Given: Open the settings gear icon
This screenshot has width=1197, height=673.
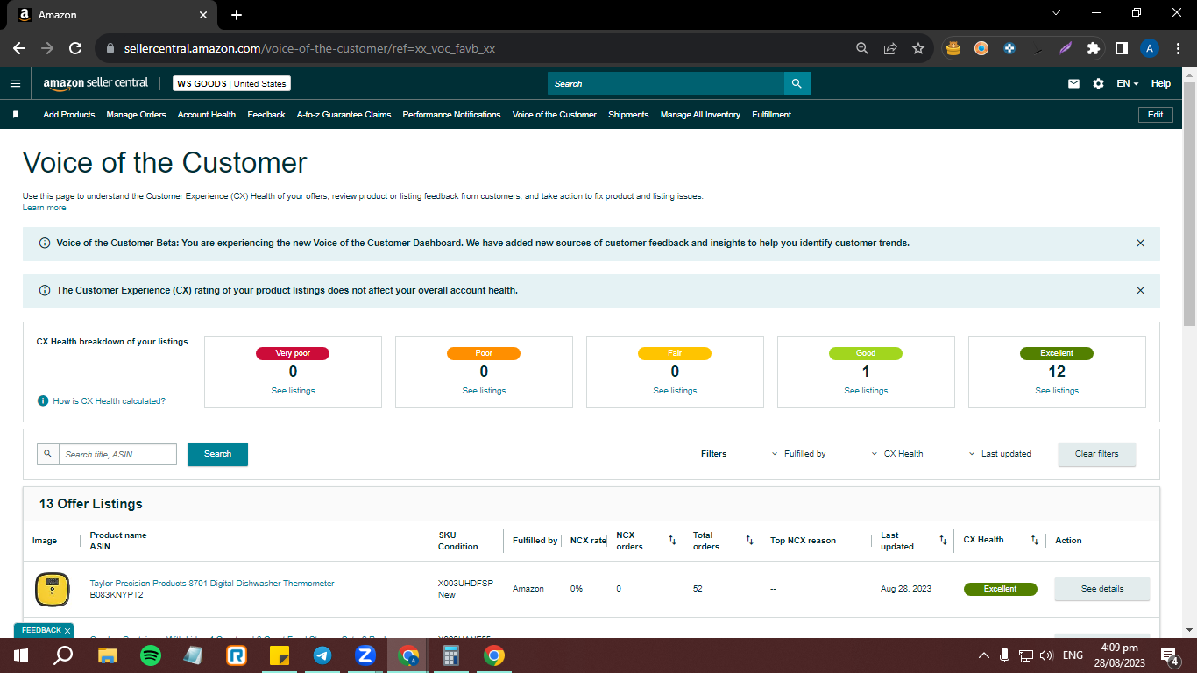Looking at the screenshot, I should click(1098, 83).
